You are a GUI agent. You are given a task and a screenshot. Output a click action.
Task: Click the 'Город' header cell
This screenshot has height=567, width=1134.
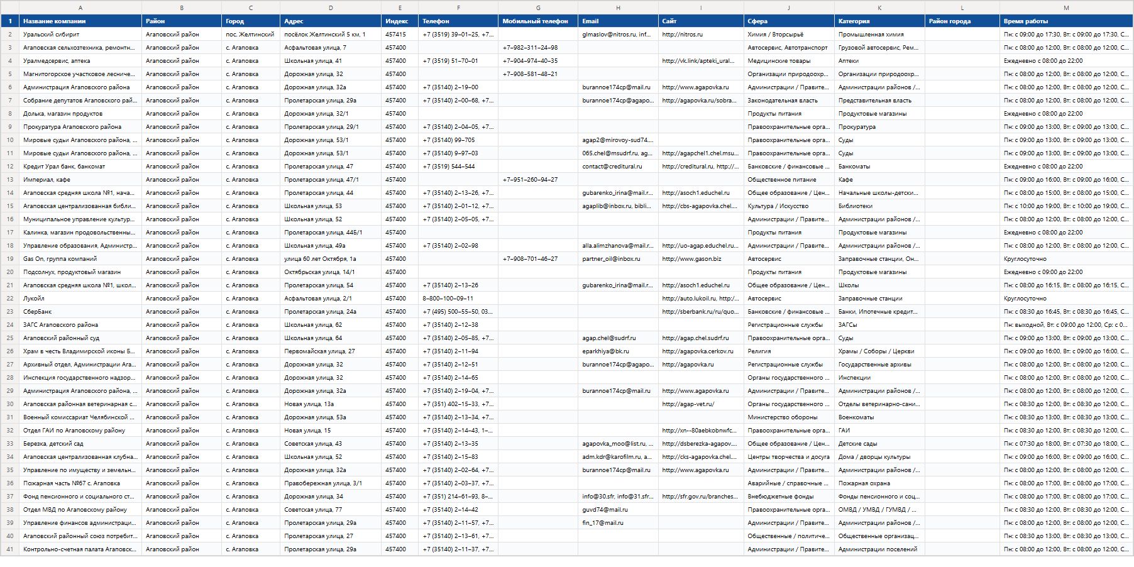251,21
